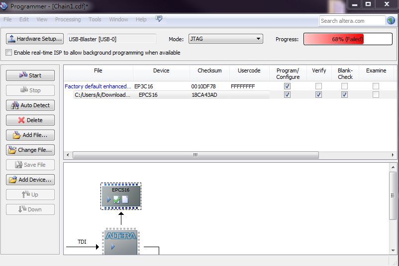Run Auto Detect for devices

pos(30,105)
